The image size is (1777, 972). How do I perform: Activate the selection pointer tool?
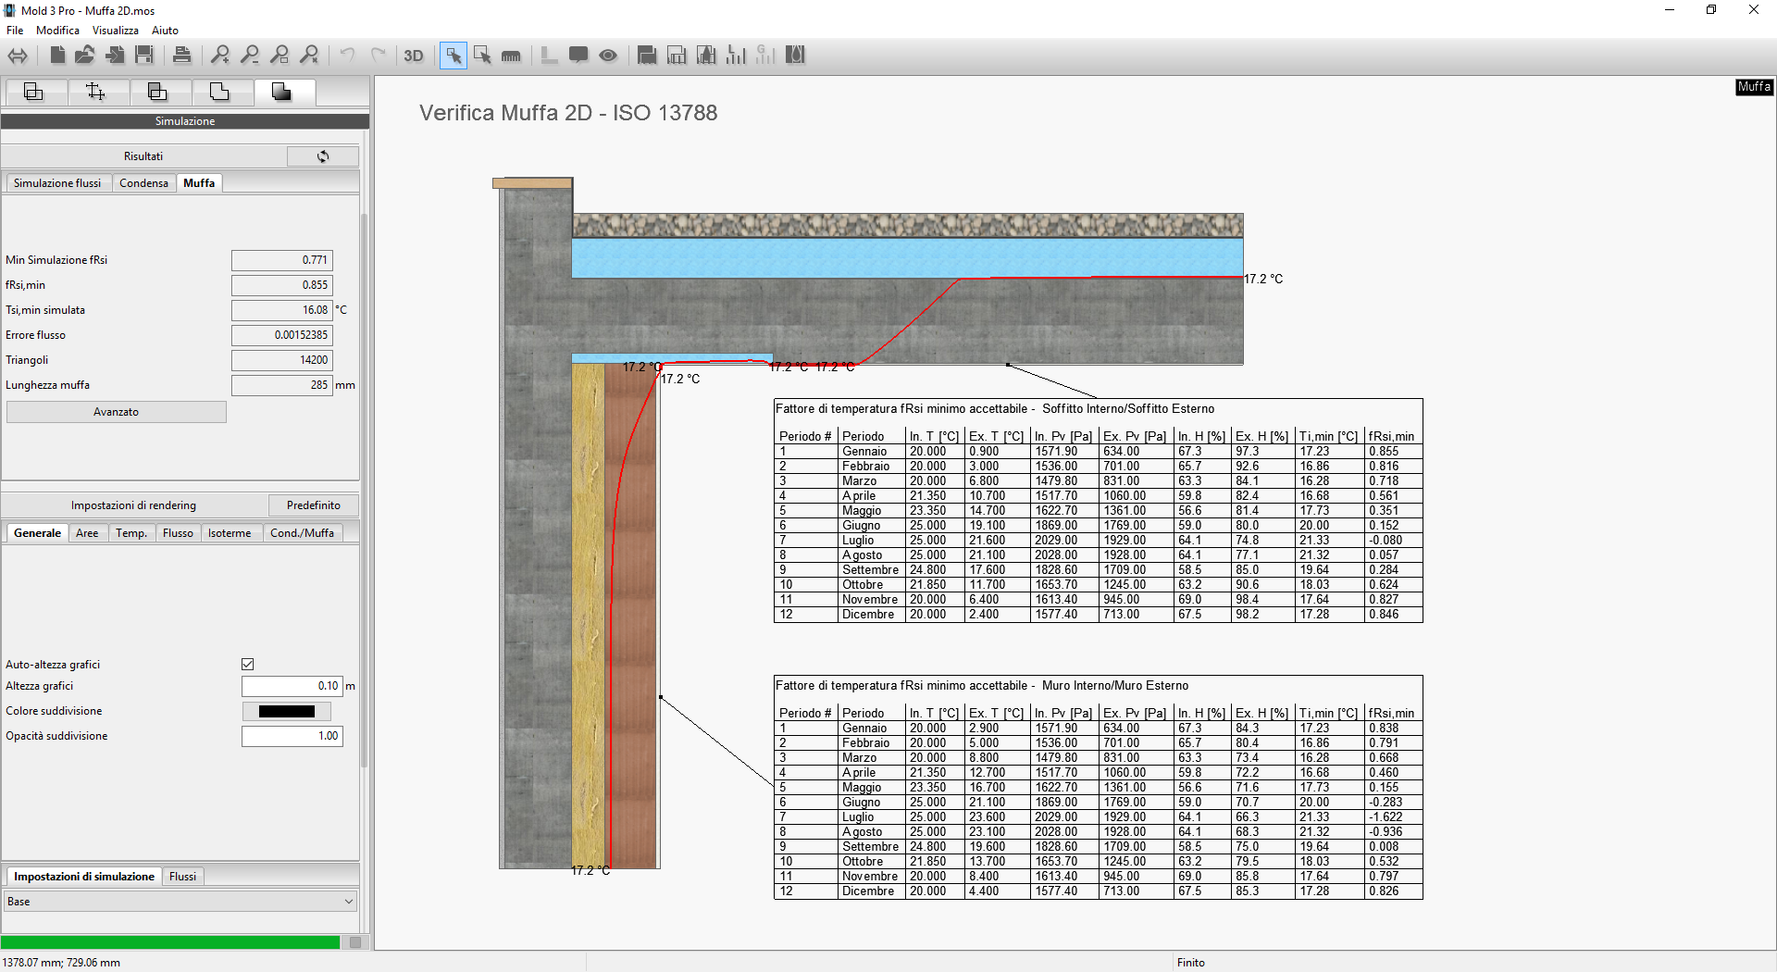453,56
